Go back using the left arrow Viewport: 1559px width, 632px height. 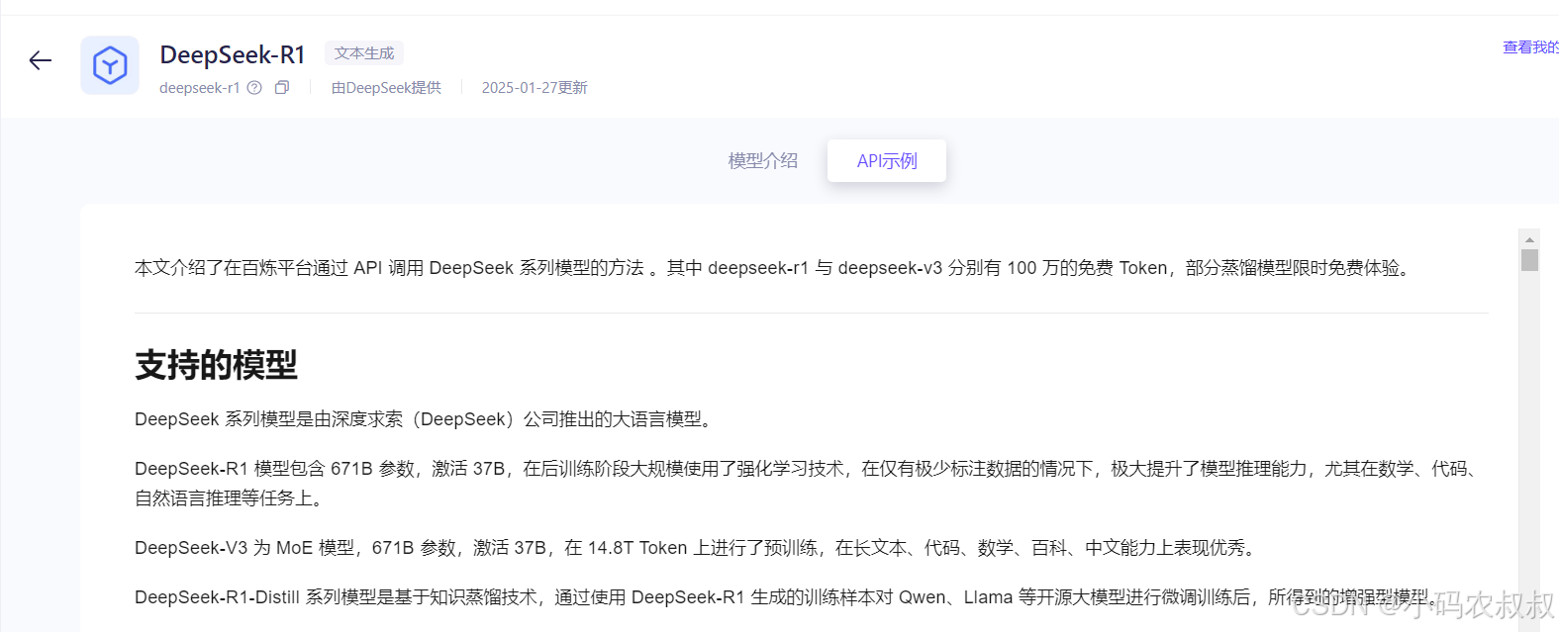pos(40,61)
